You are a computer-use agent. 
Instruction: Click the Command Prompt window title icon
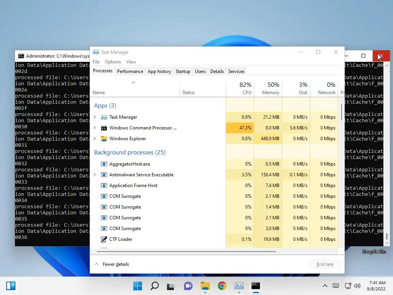coord(21,56)
